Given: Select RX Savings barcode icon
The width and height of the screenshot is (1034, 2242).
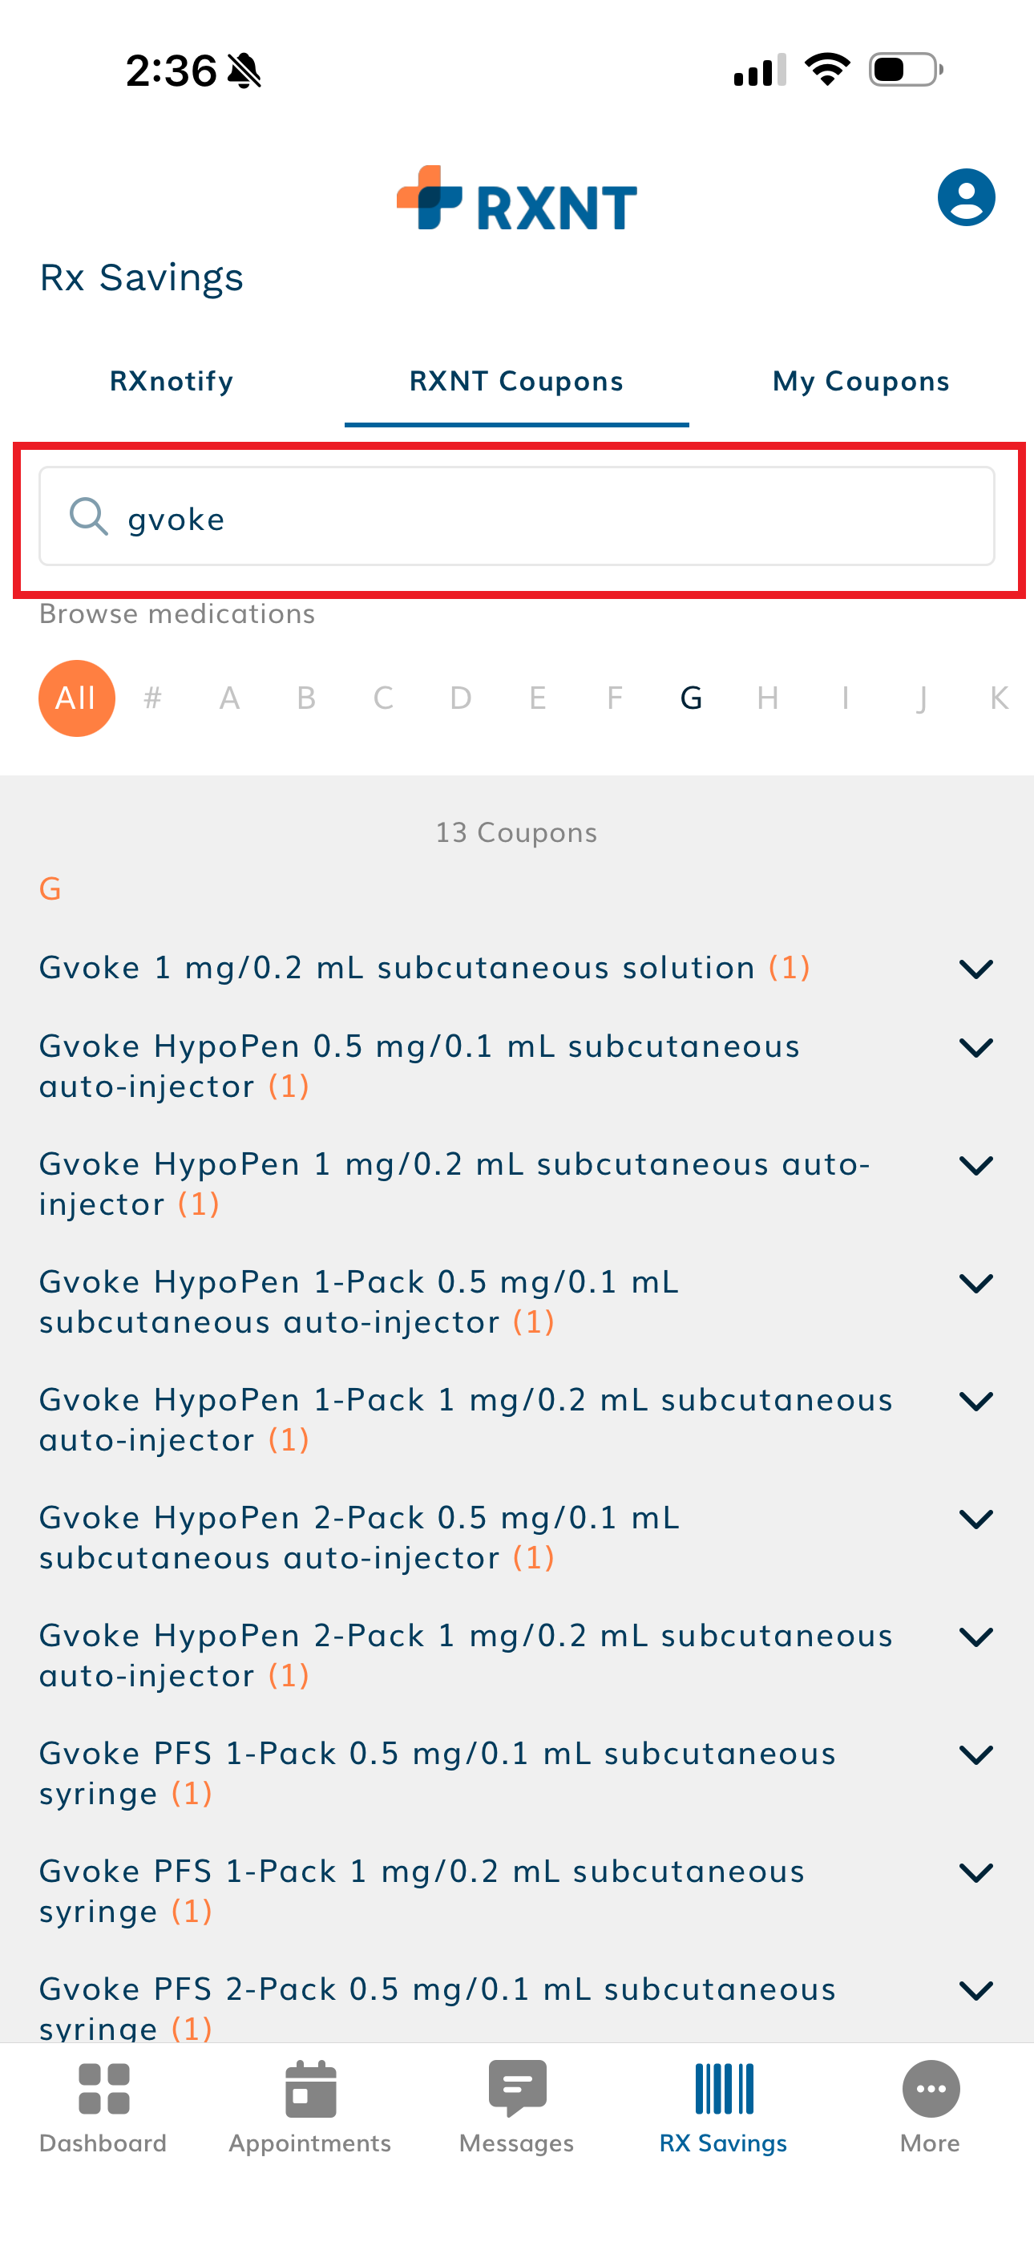Looking at the screenshot, I should pyautogui.click(x=723, y=2088).
